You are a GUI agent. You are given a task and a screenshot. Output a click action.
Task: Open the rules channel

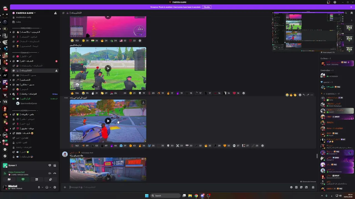35,22
